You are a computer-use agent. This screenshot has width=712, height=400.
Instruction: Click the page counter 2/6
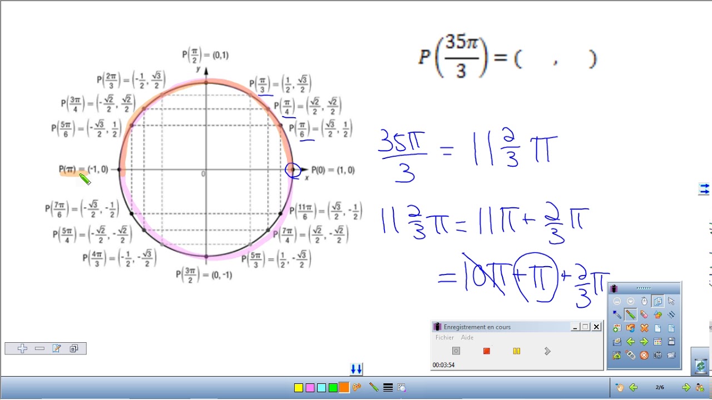(x=660, y=388)
